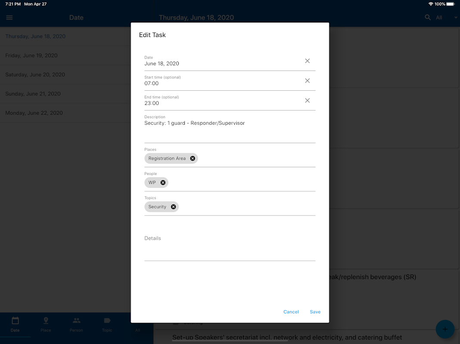Select Thursday, June 18, 2020 in list
This screenshot has width=460, height=344.
click(x=65, y=36)
